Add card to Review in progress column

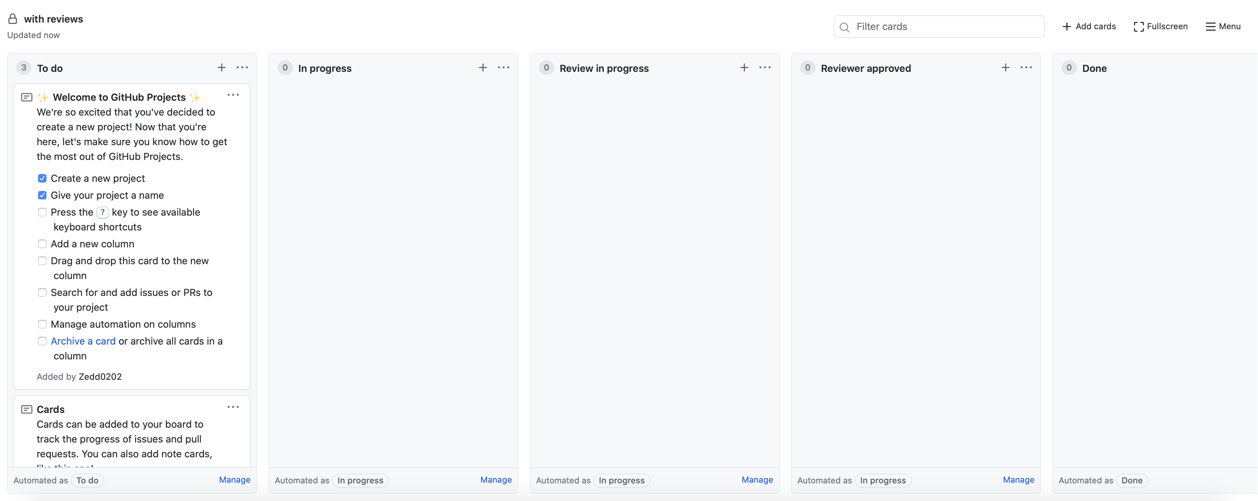tap(744, 67)
